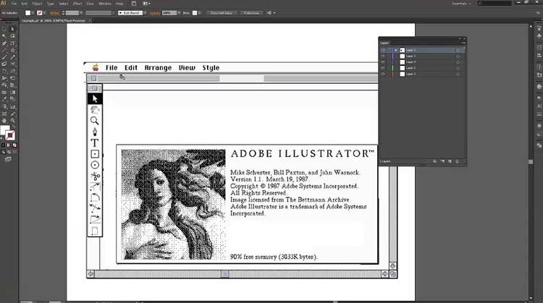The width and height of the screenshot is (543, 303).
Task: Select the Rotate tool
Action: [x=4, y=72]
